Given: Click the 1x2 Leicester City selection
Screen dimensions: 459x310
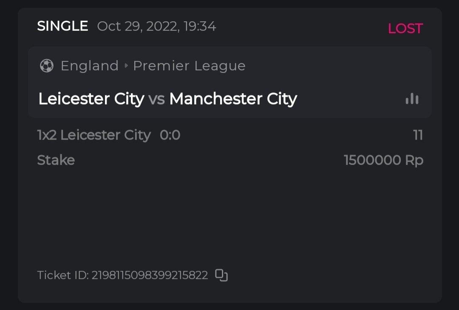Looking at the screenshot, I should pos(94,135).
